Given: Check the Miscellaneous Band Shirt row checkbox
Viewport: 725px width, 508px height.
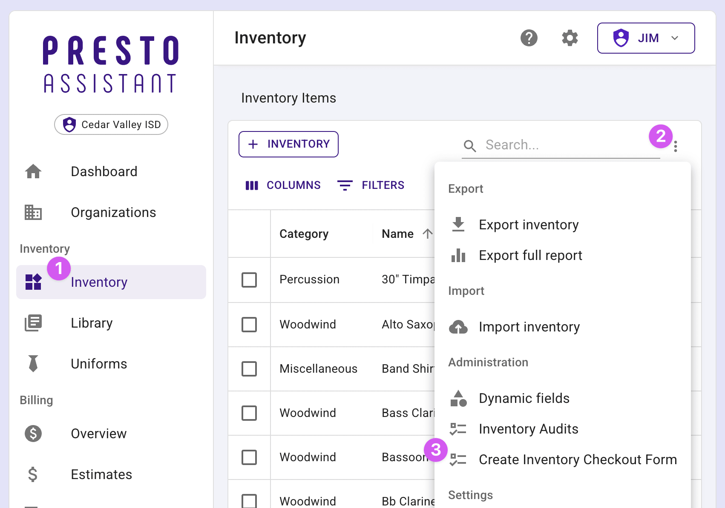Looking at the screenshot, I should tap(249, 369).
